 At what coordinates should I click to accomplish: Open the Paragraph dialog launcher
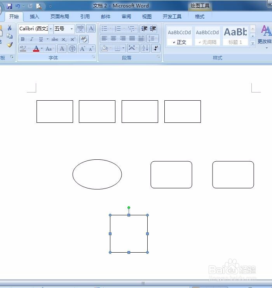[x=158, y=57]
